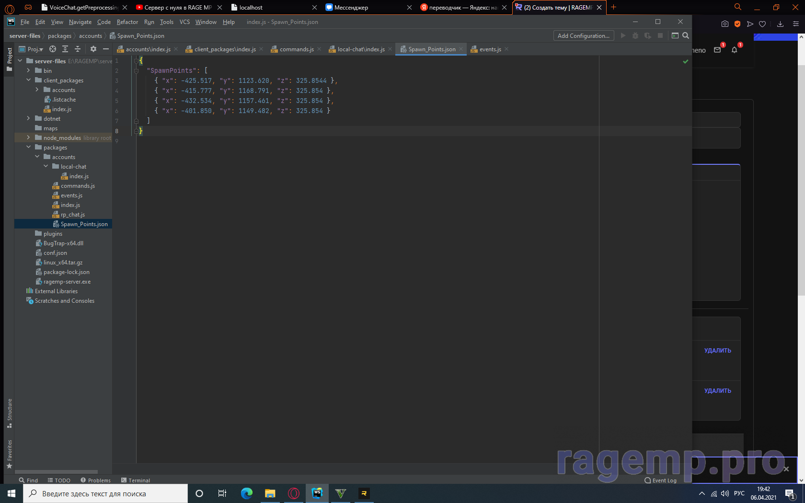The width and height of the screenshot is (805, 503).
Task: Toggle the Project side tool tab
Action: click(x=9, y=59)
